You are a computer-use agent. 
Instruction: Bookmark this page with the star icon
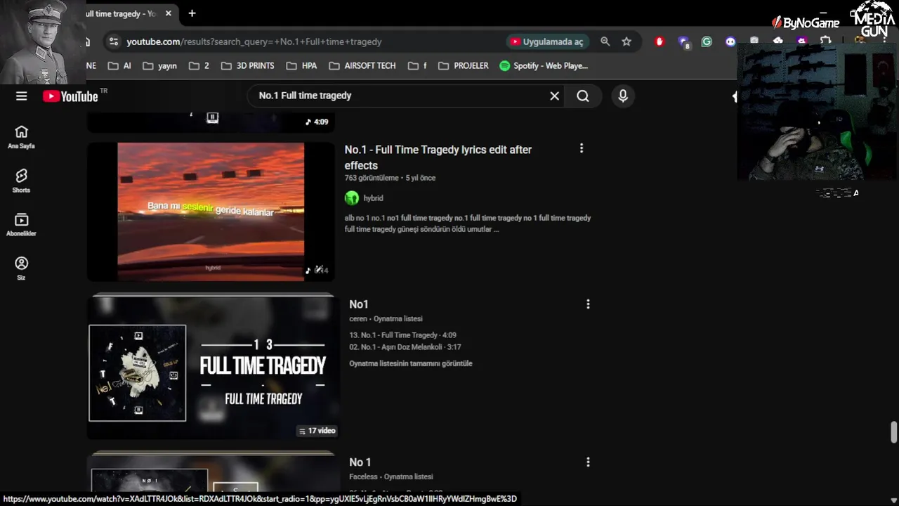(626, 41)
